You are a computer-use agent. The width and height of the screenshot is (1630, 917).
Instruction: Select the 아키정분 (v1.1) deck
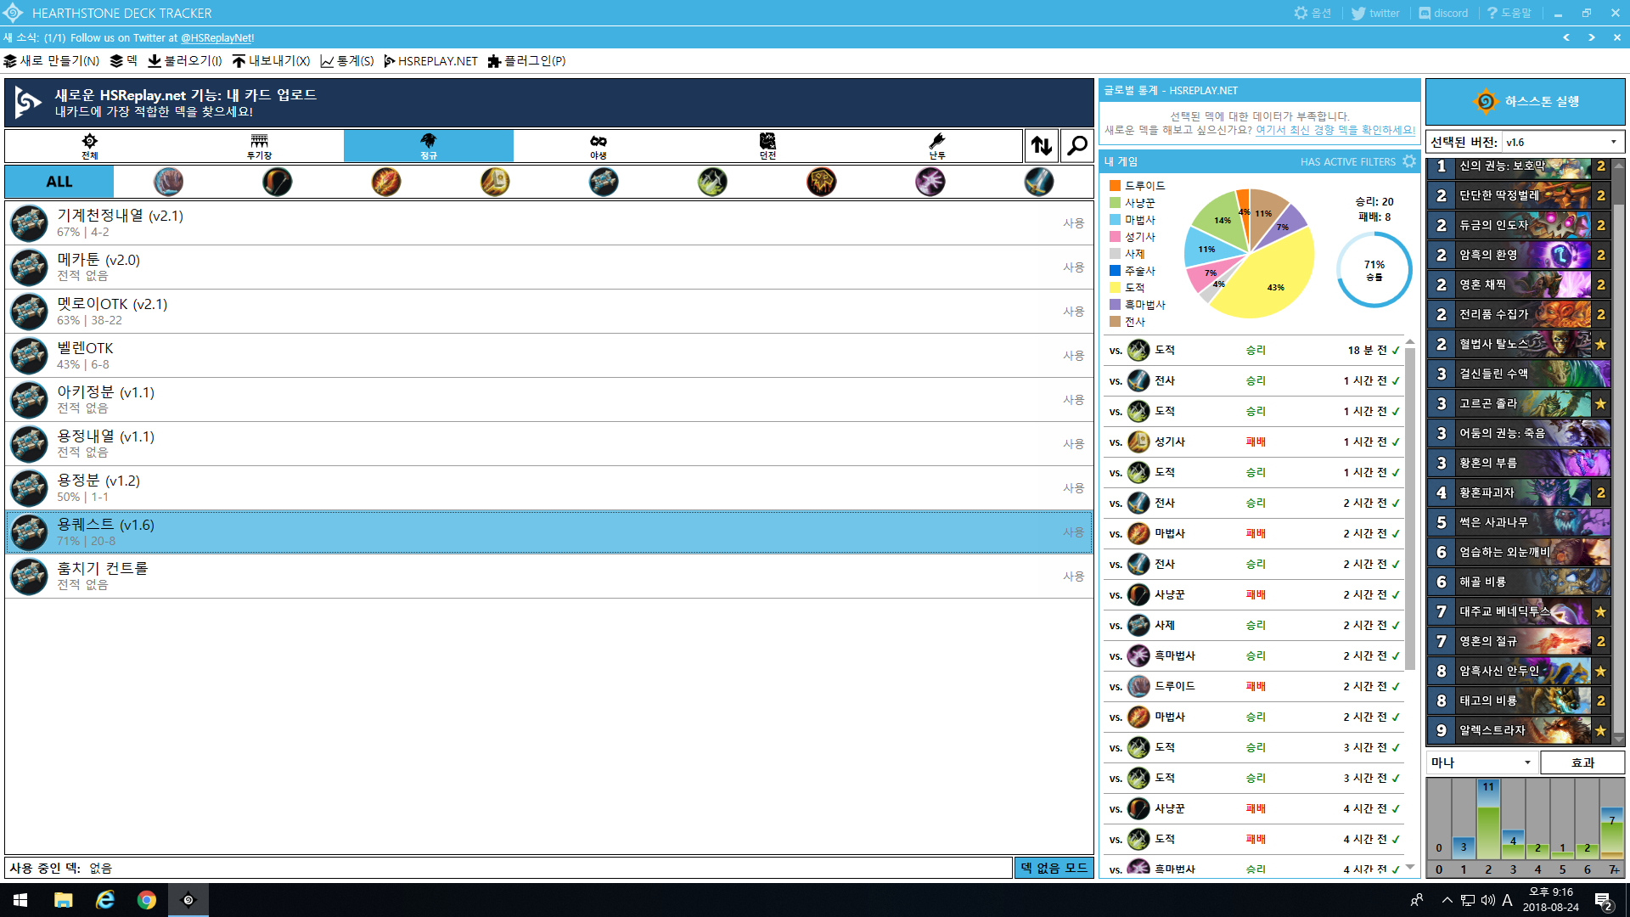pyautogui.click(x=548, y=400)
